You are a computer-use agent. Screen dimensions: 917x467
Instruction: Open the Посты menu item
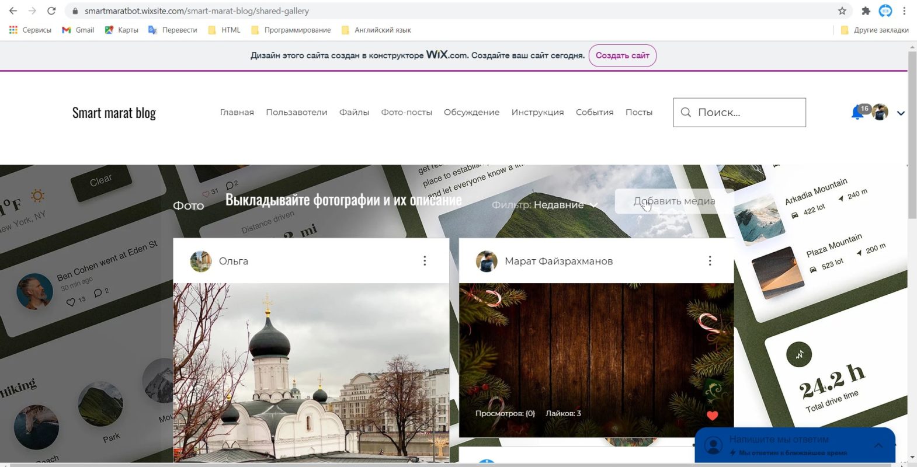(639, 112)
